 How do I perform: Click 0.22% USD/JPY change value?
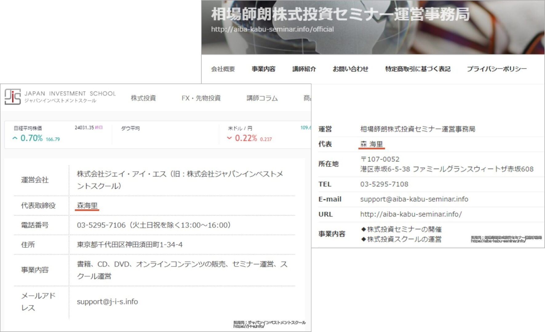(x=246, y=138)
